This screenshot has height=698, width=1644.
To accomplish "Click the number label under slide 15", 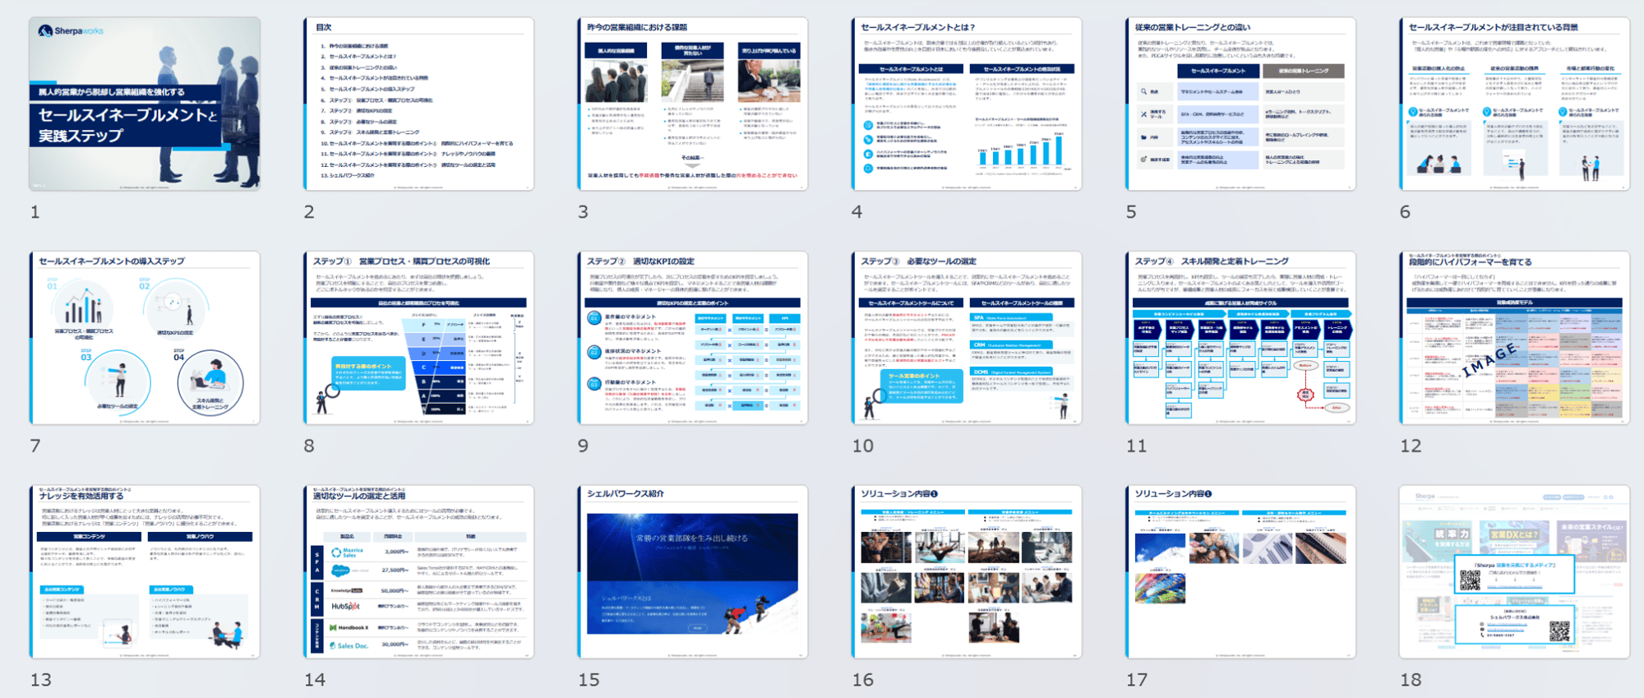I will 589,680.
